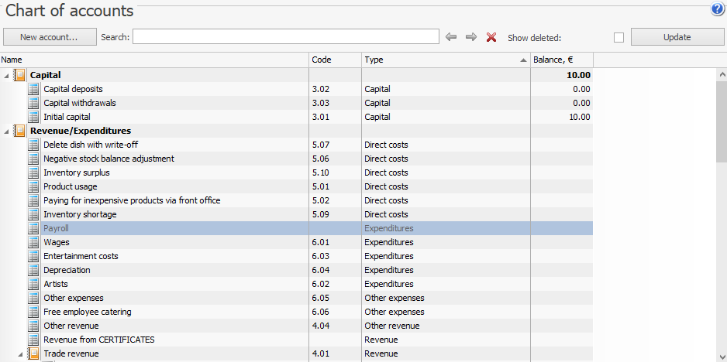Click the Trade revenue folder icon
727x362 pixels.
(33, 353)
